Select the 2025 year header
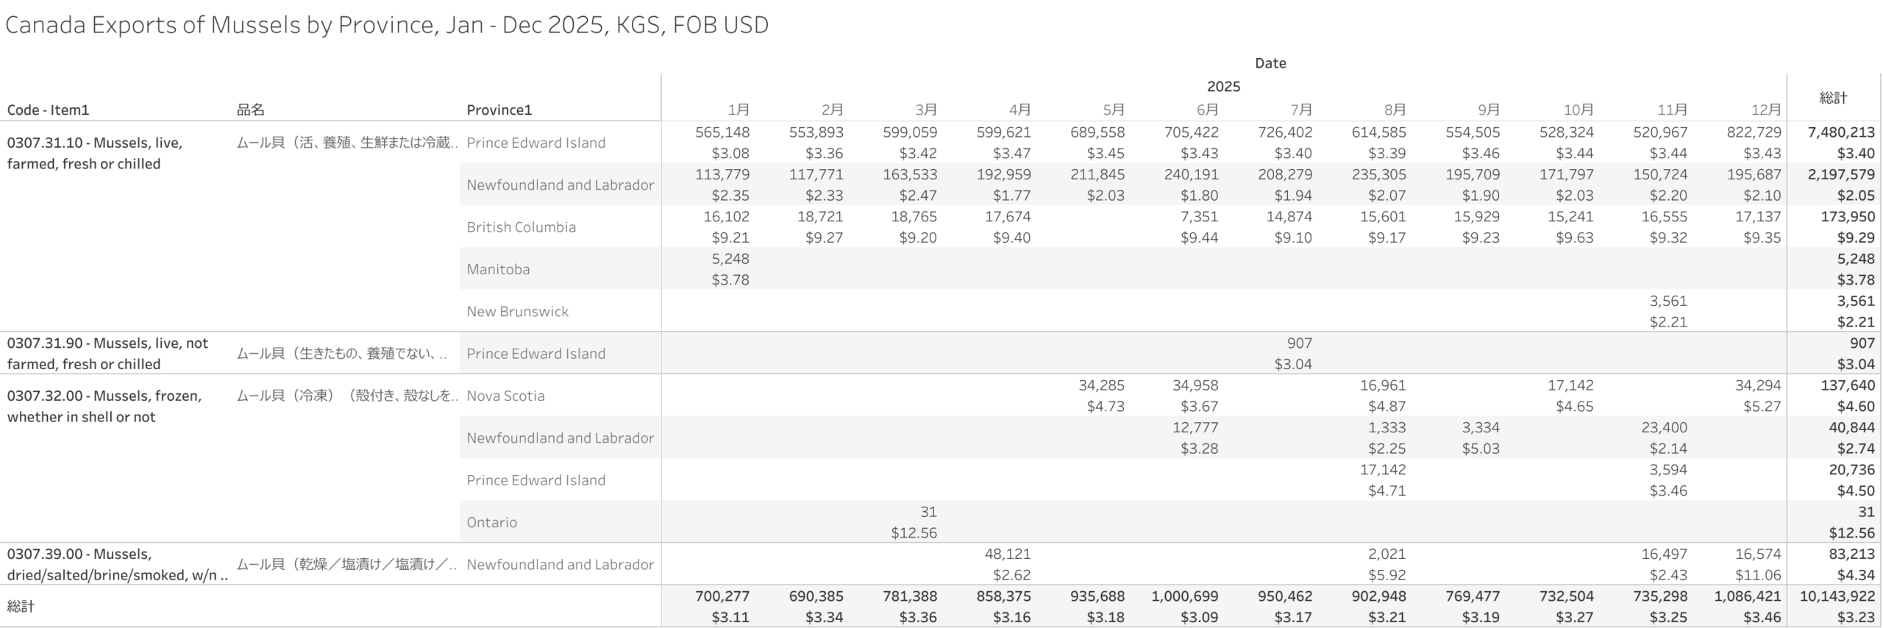Screen dimensions: 1883x628 point(1223,86)
